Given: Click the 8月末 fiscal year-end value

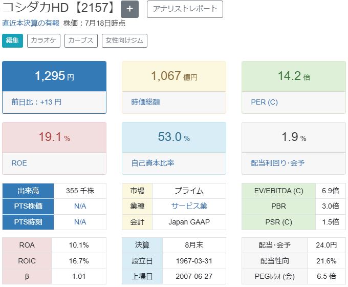Looking at the screenshot, I should coord(194,245).
